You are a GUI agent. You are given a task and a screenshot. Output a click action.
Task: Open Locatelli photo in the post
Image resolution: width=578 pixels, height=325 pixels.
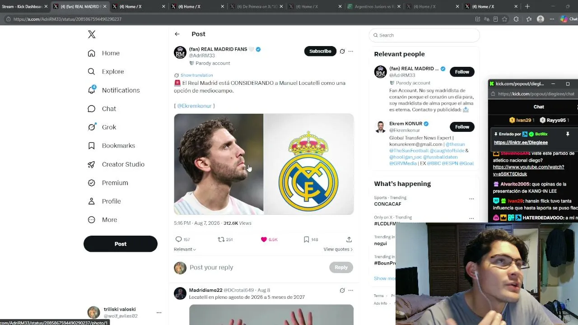click(219, 164)
